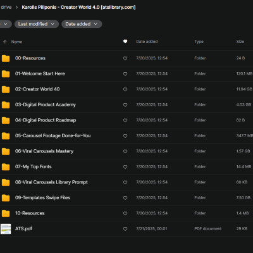This screenshot has width=253, height=253.
Task: Select the 04-Digital Product Roadmap folder name
Action: click(x=46, y=120)
